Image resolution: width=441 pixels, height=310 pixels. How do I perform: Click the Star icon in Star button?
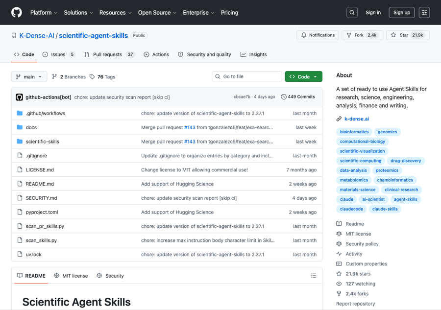(393, 35)
